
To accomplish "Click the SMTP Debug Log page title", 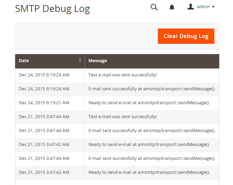I will [52, 9].
